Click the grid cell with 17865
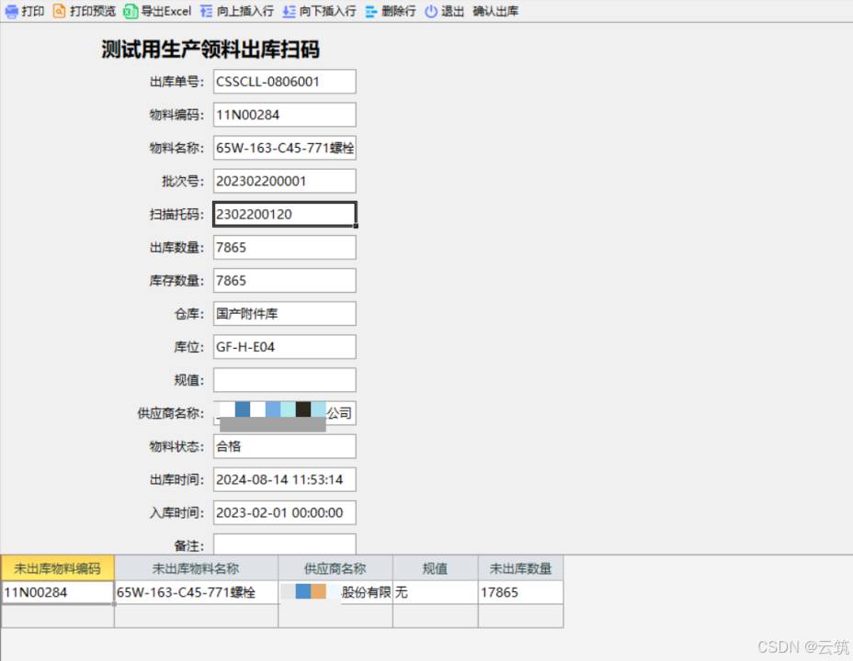The image size is (853, 661). click(520, 592)
